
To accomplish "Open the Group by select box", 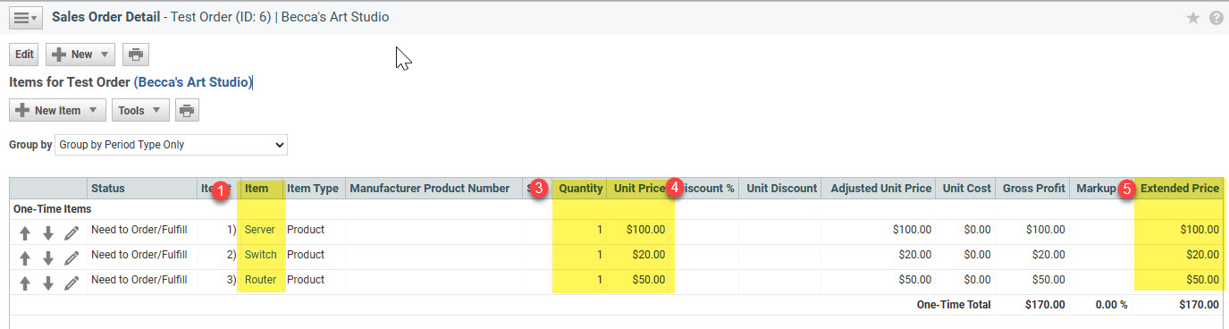I will coord(172,144).
